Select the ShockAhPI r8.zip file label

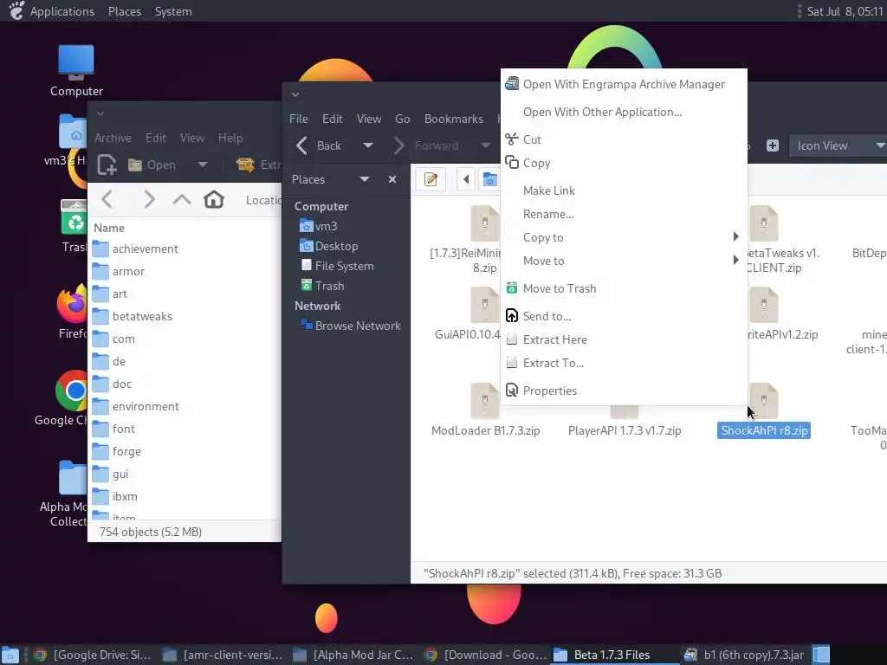click(764, 430)
